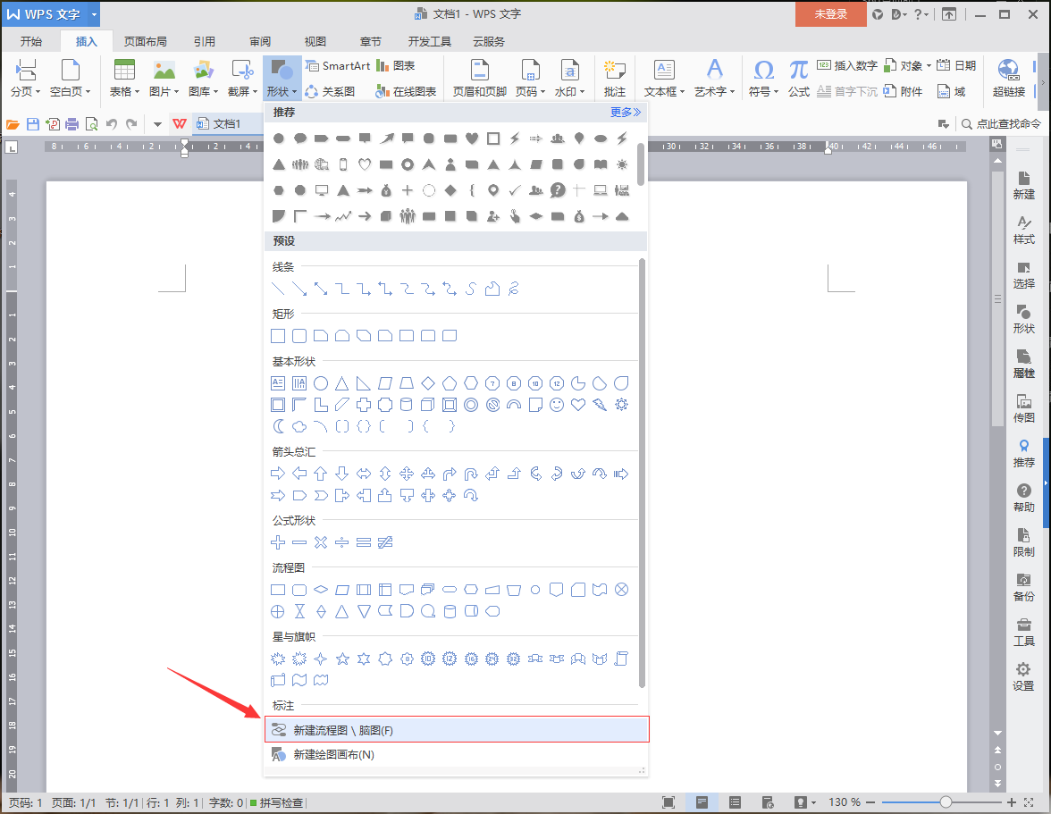
Task: Click the 未登录 login button
Action: tap(830, 14)
